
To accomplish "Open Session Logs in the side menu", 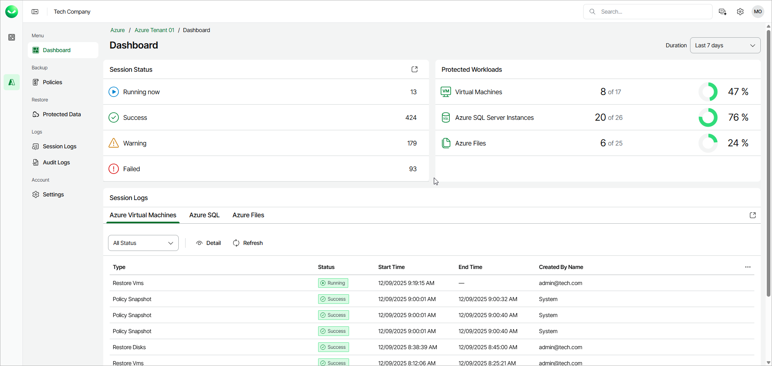I will 63,146.
